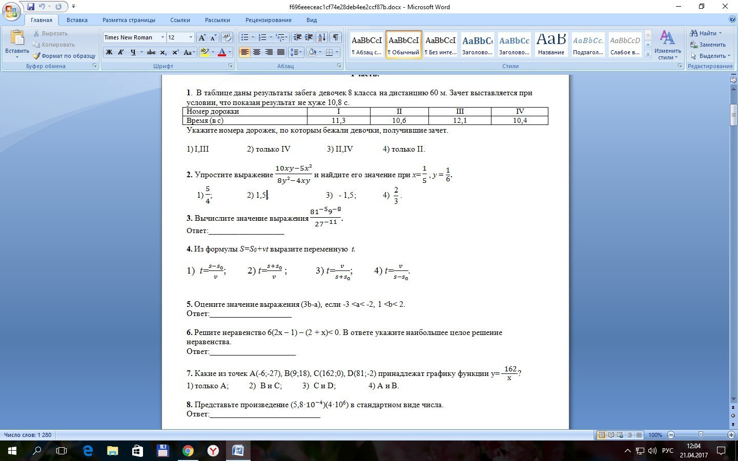This screenshot has height=461, width=738.
Task: Open the borders dropdown arrow
Action: click(x=337, y=52)
